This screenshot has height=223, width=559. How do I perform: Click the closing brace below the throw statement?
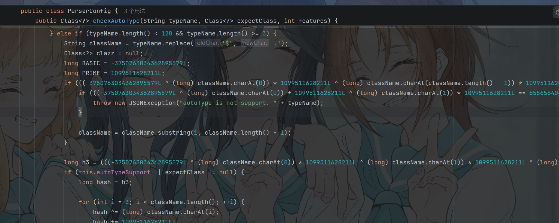click(80, 113)
